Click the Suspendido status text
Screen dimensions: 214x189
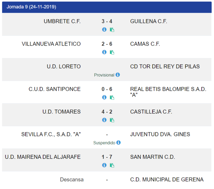pos(104,143)
